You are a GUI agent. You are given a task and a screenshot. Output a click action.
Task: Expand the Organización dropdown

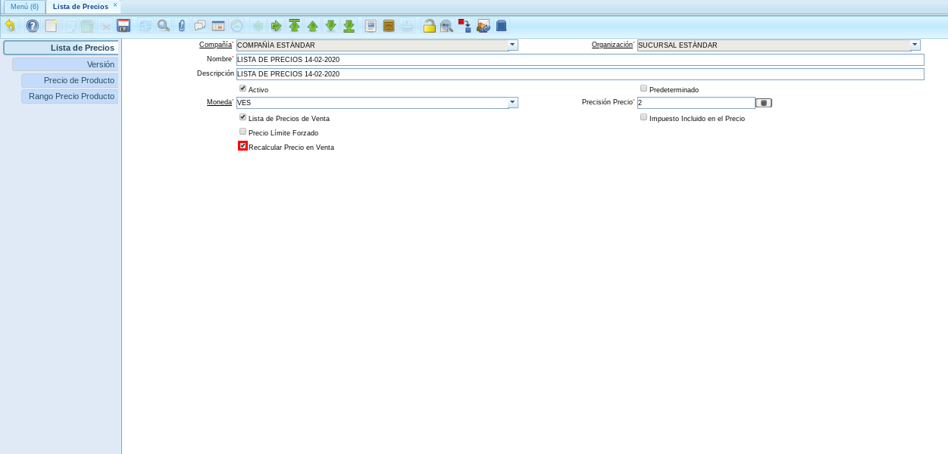pos(915,45)
